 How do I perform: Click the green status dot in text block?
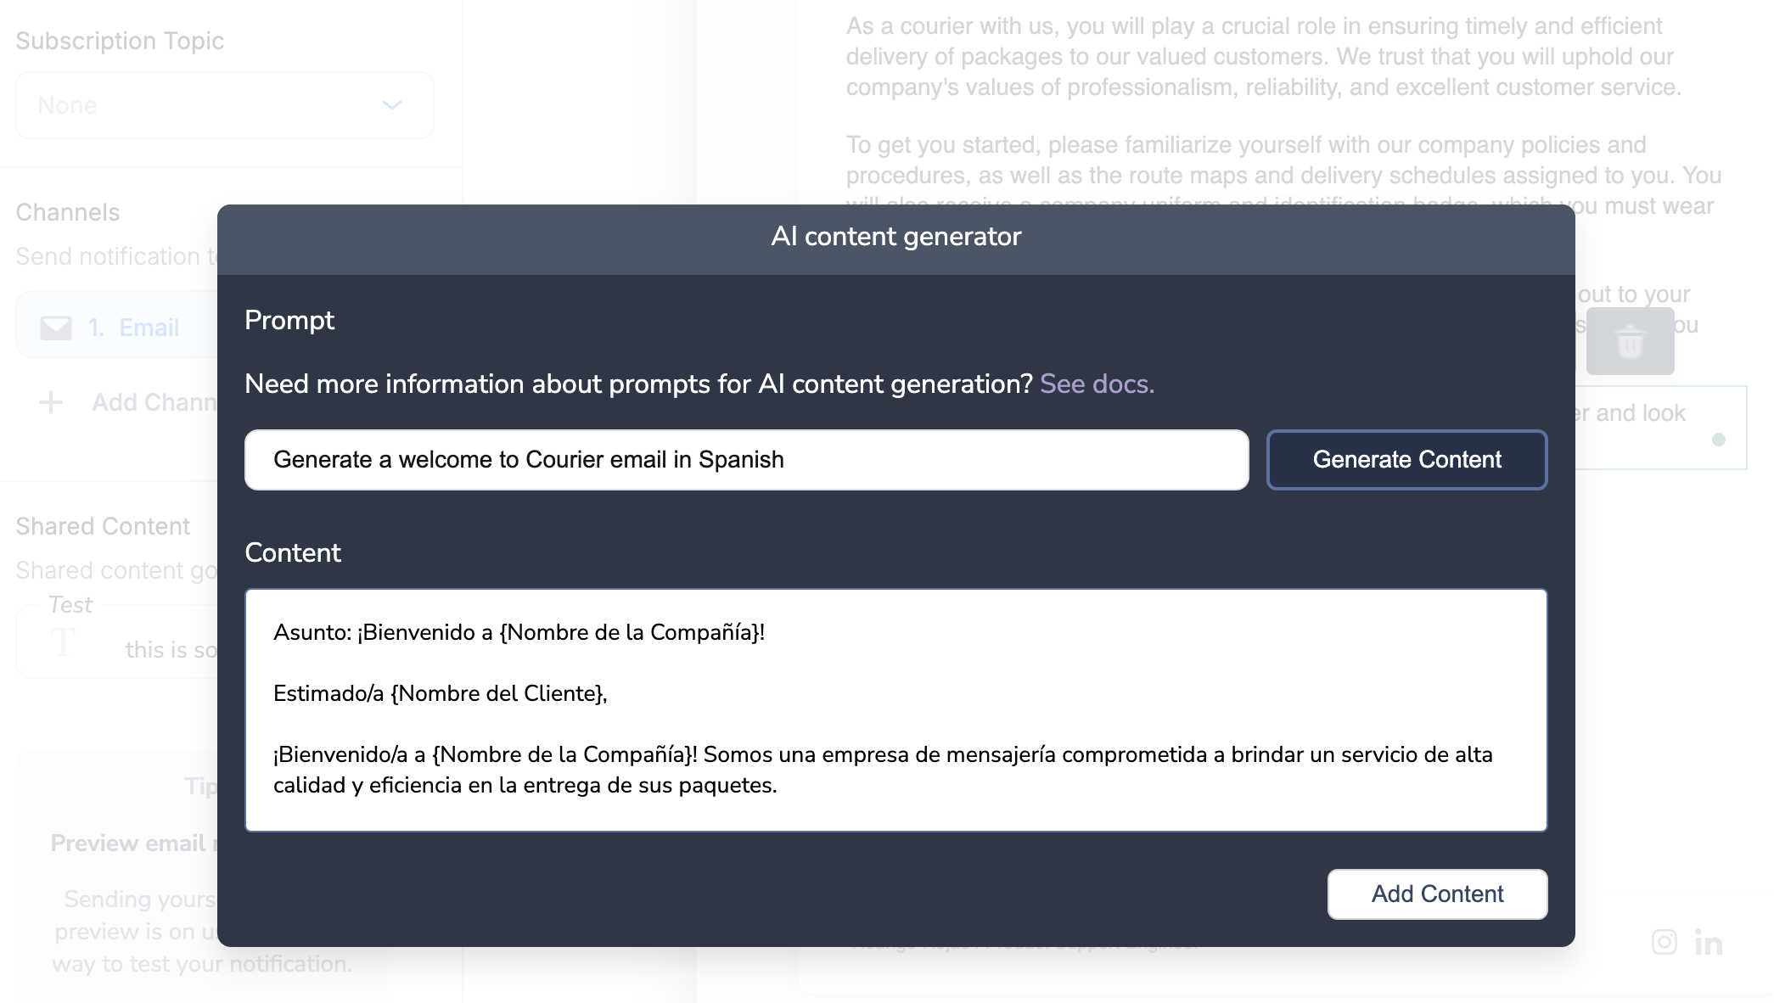click(1719, 440)
